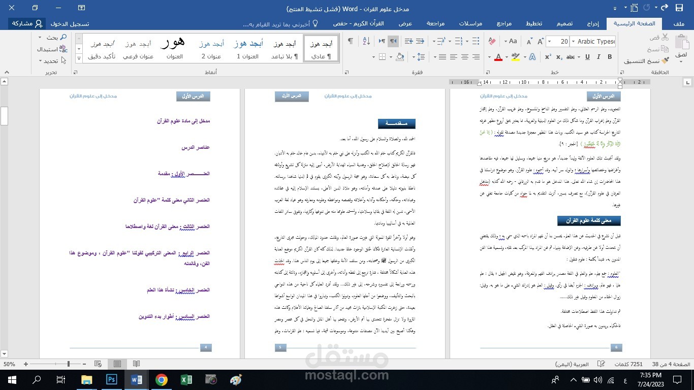
Task: Open Line and Paragraph Spacing
Action: pos(421,56)
